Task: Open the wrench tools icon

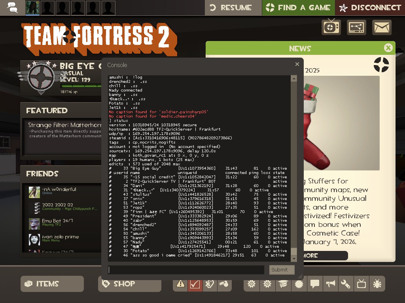Action: 345,284
